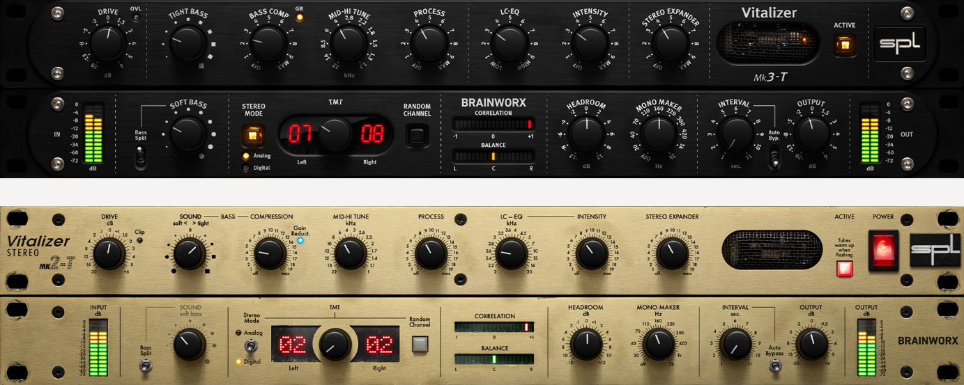Click the Headroom dB knob on MK2-T

(x=586, y=344)
